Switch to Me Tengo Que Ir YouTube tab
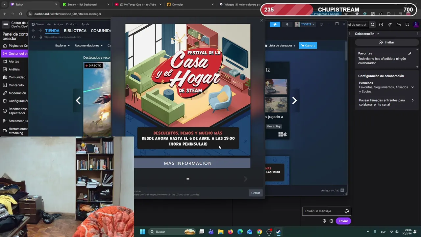 click(x=137, y=5)
